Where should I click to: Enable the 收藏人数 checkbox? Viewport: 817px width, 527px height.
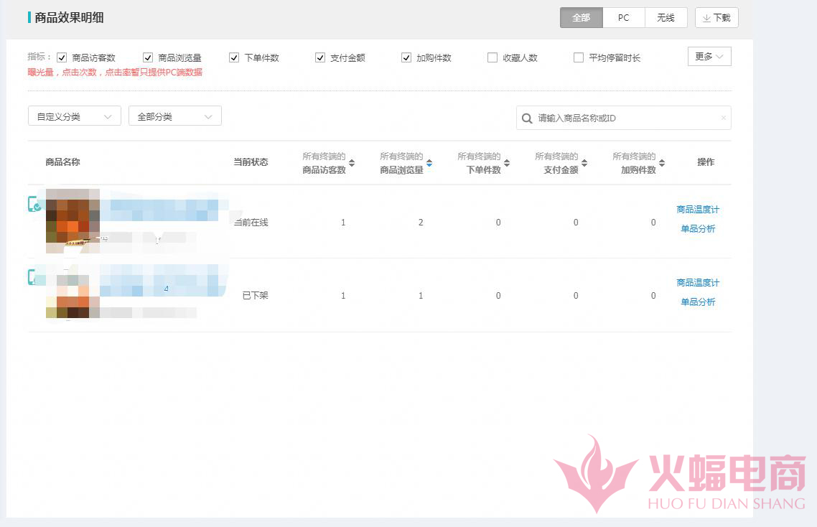[x=492, y=57]
